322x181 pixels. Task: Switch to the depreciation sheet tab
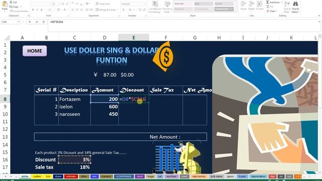258,176
